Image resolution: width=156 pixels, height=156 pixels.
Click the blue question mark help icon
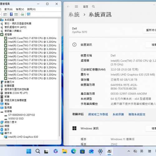coord(11,14)
